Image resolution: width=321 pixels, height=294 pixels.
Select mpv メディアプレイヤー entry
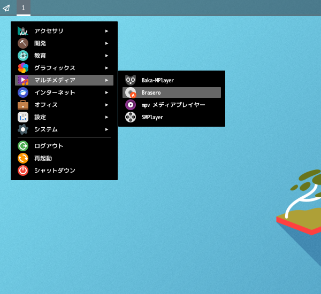pos(173,105)
